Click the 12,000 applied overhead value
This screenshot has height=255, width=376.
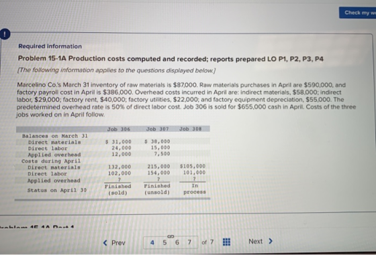tap(122, 154)
